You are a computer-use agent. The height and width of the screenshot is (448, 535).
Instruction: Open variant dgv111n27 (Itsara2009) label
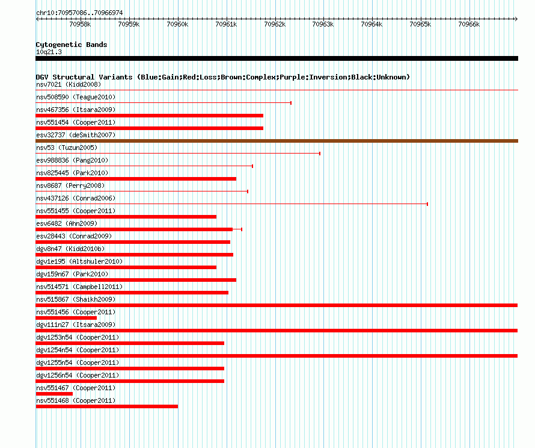coord(76,325)
